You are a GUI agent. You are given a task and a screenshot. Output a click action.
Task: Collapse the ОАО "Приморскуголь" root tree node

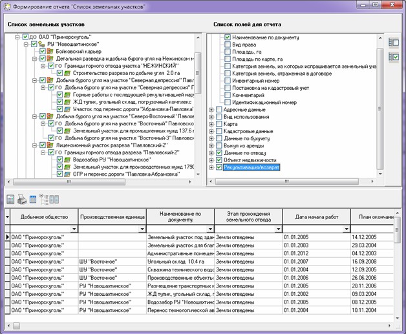[17, 37]
